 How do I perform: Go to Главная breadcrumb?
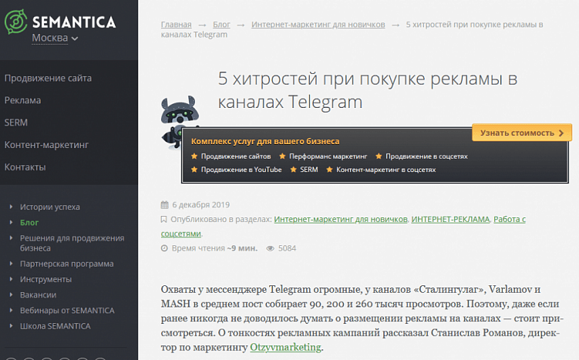click(x=176, y=25)
